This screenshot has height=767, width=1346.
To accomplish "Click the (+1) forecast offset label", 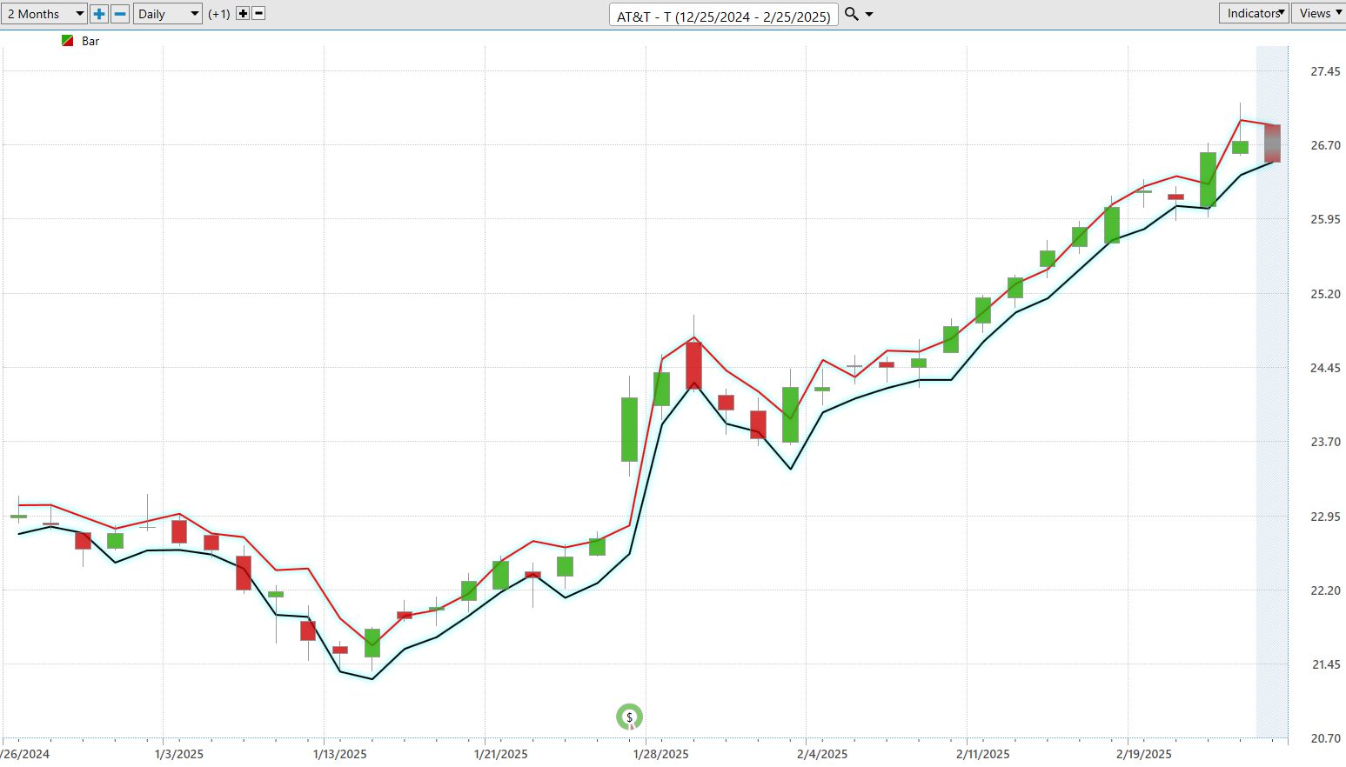I will click(x=219, y=14).
